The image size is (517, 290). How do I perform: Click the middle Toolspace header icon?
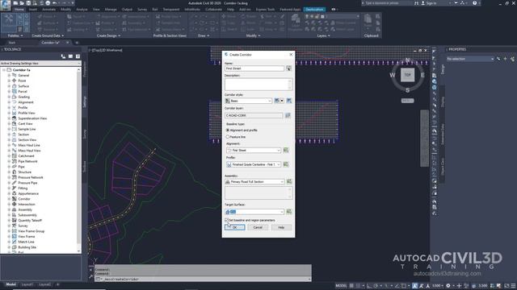[x=70, y=56]
